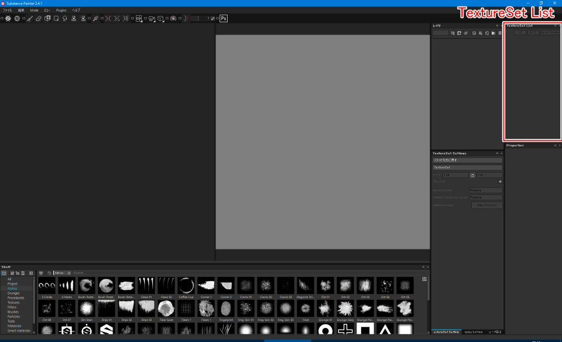Select the Fiber Splat alpha thumbnail
Screen dimensions: 562x342
tap(166, 309)
